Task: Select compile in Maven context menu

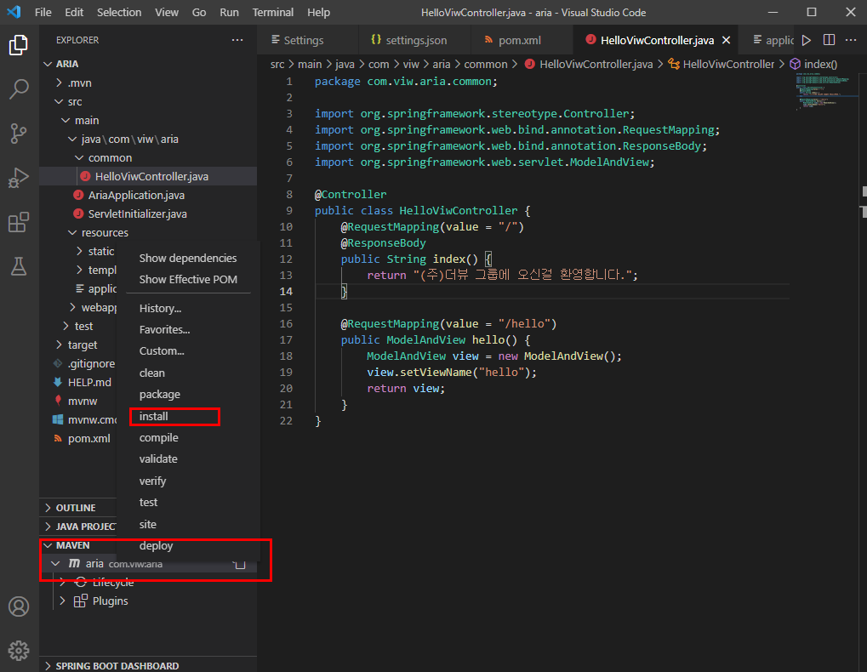Action: click(x=159, y=438)
